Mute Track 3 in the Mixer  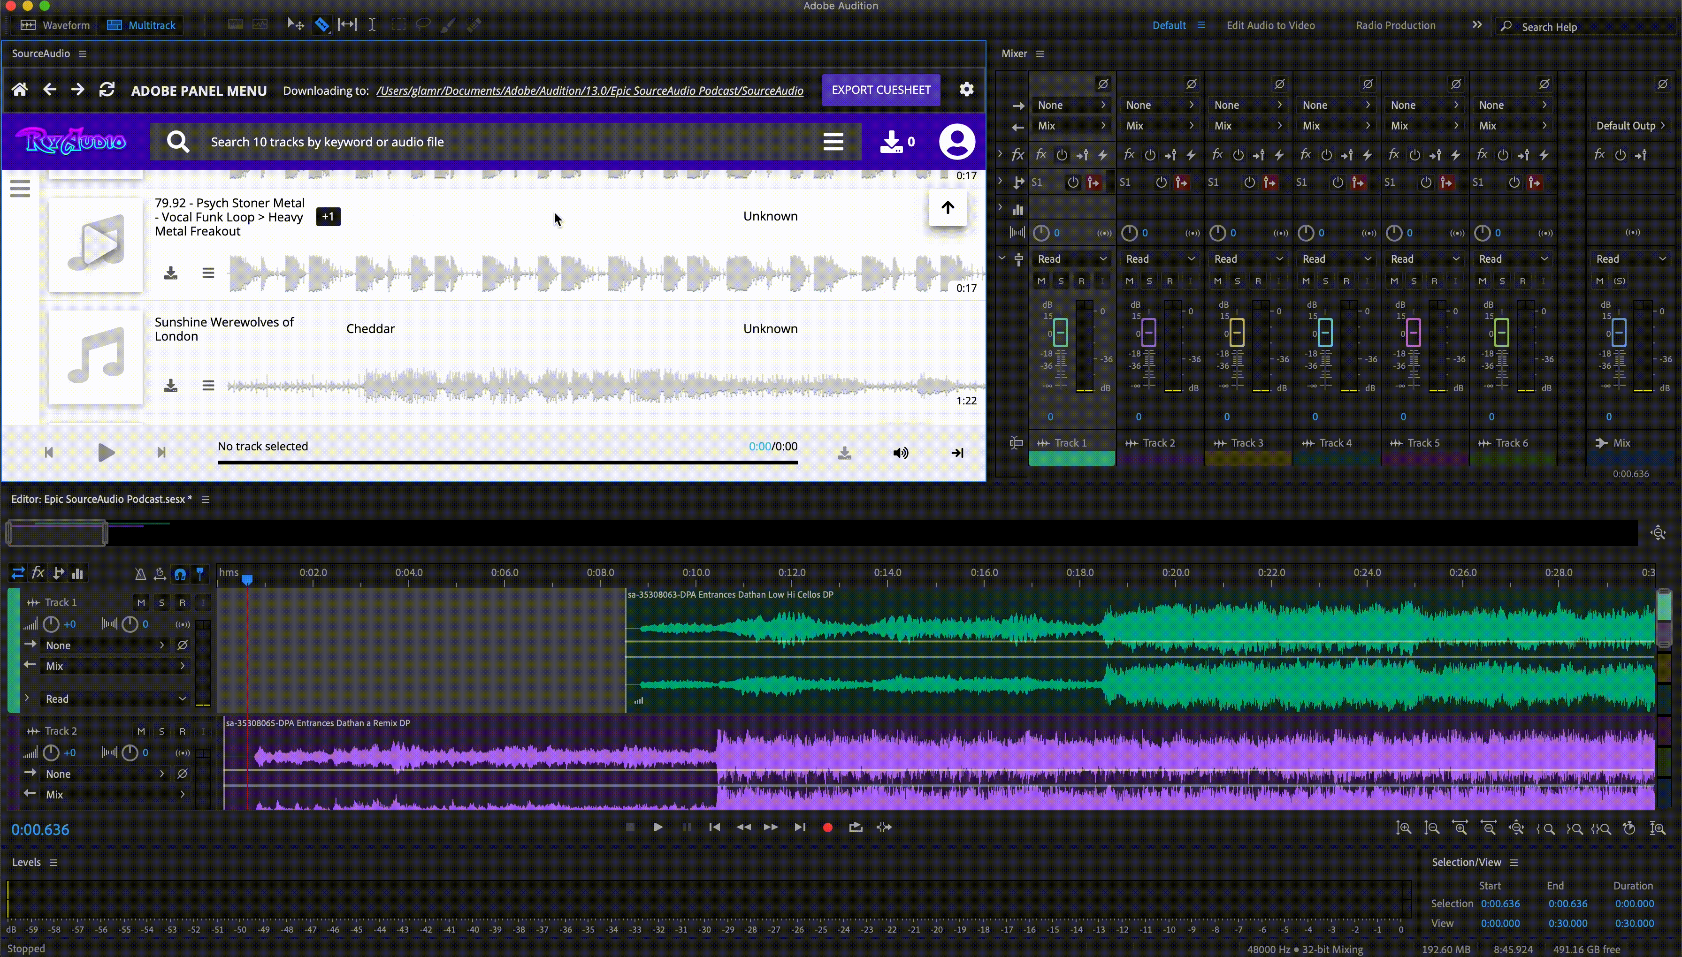click(x=1217, y=281)
